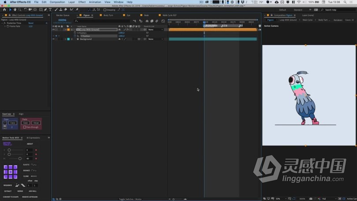
Task: Toggle Frame Rate stopwatch in Effect Controls
Action: coord(8,26)
